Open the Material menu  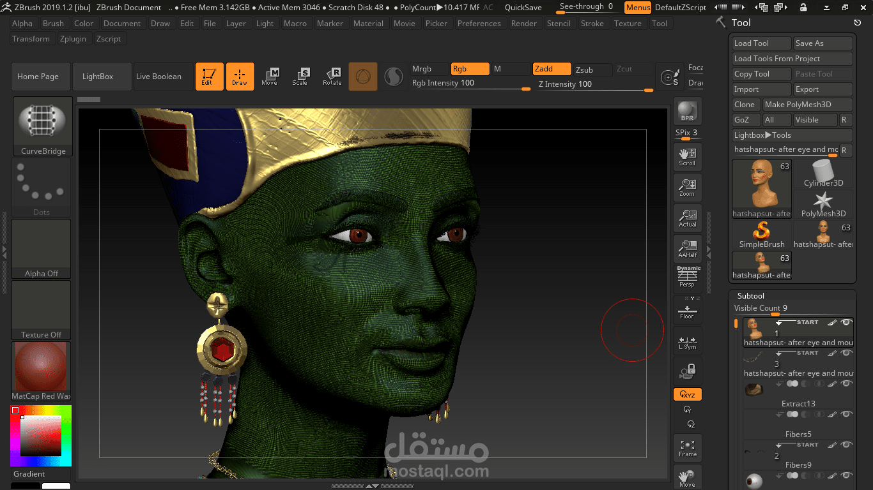point(368,24)
